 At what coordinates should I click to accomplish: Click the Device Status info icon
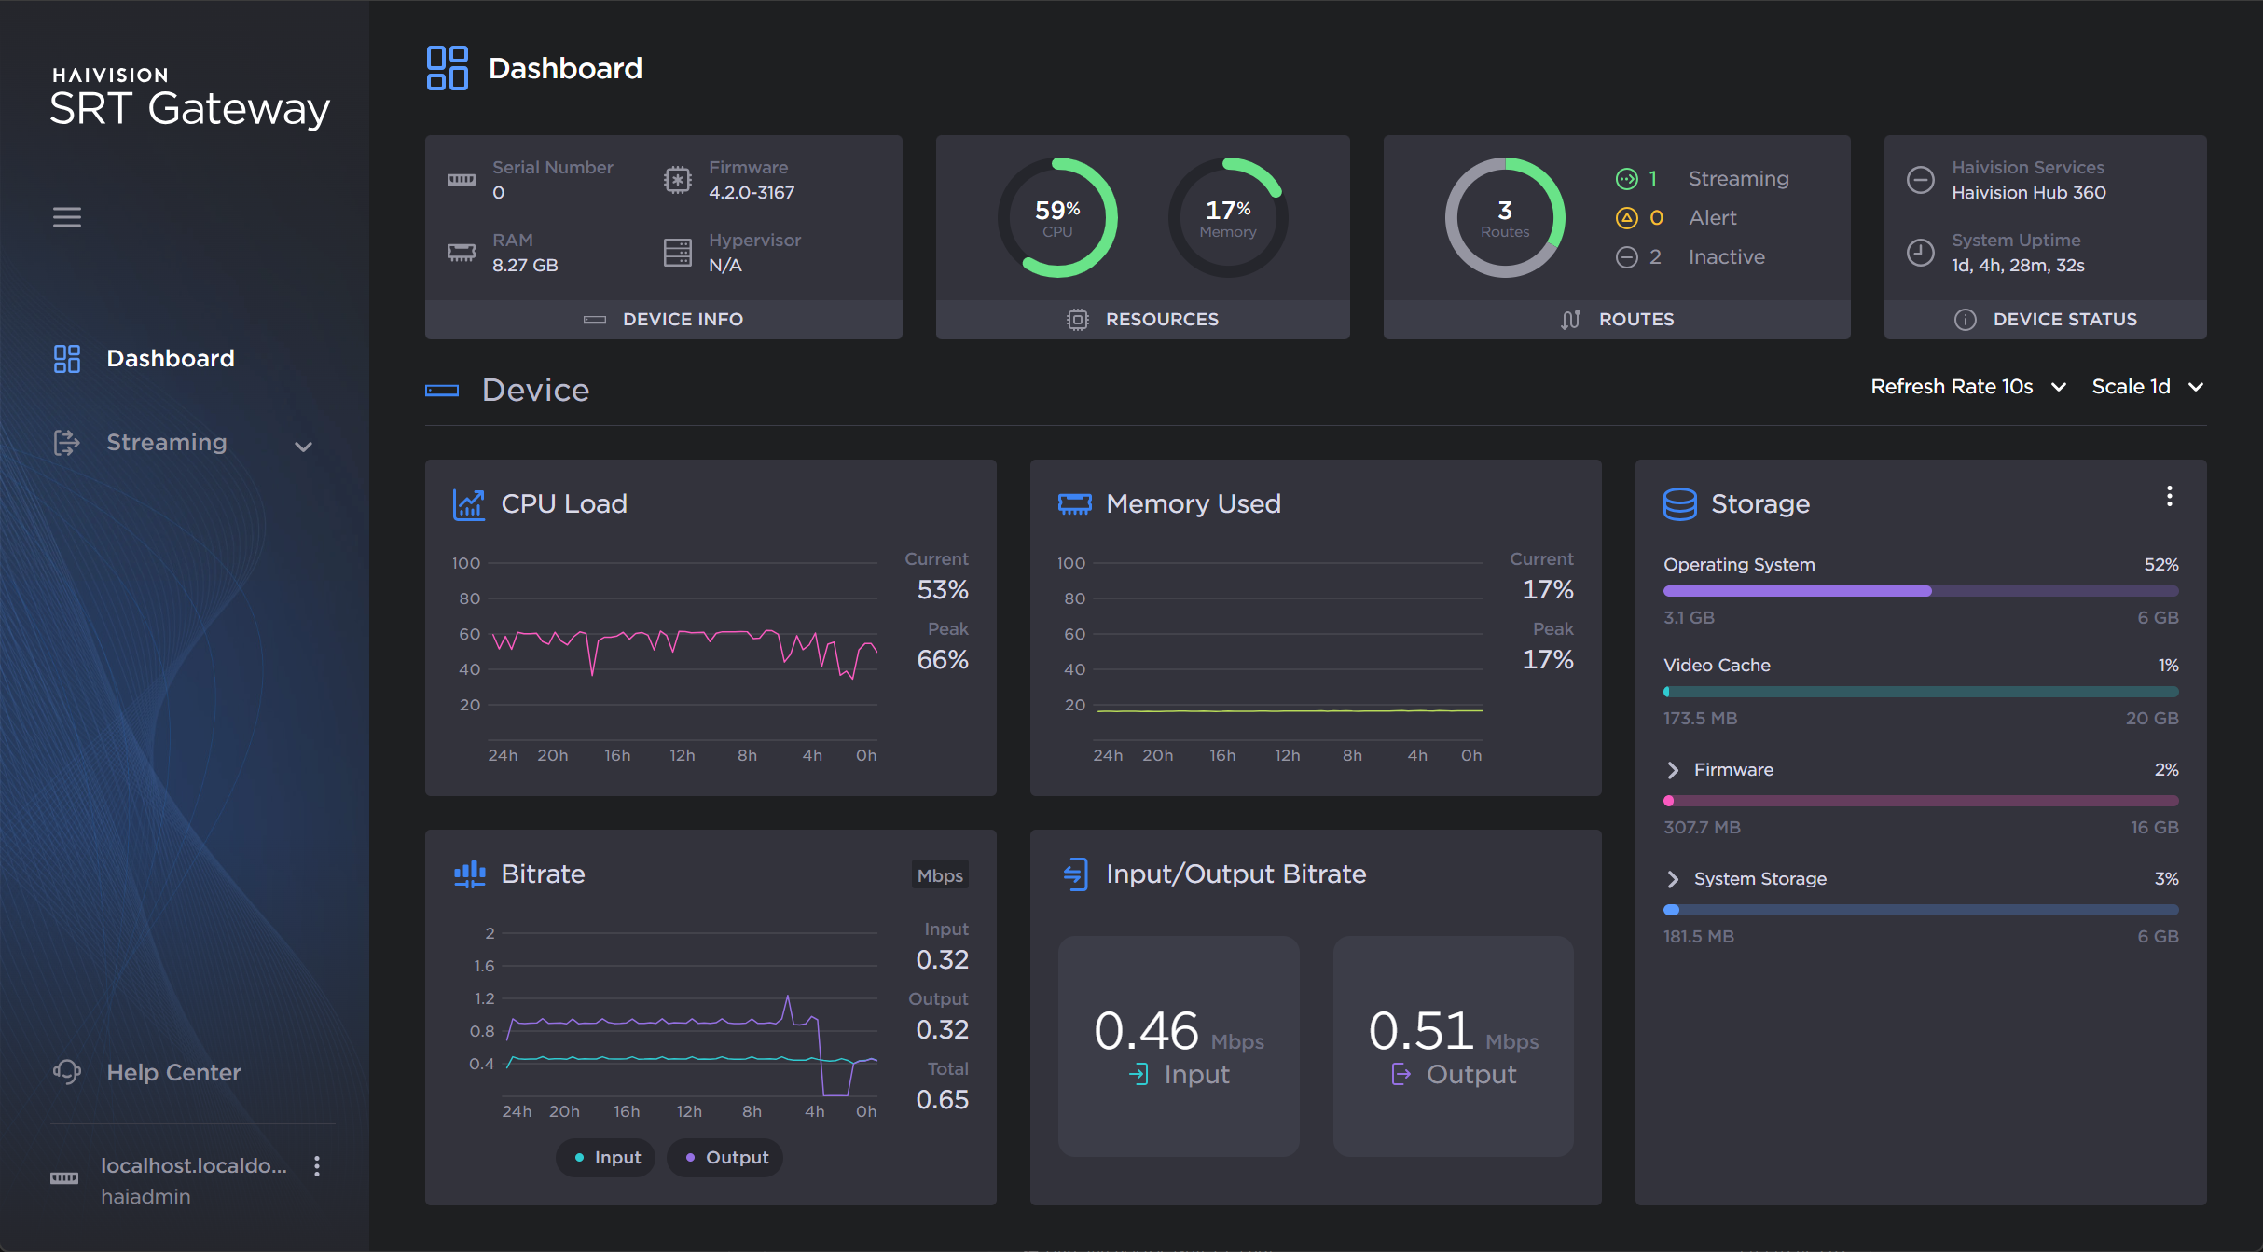(1966, 319)
